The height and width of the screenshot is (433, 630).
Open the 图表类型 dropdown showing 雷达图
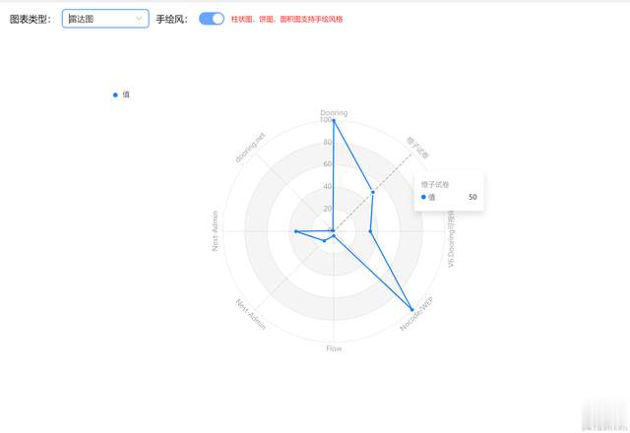[105, 19]
